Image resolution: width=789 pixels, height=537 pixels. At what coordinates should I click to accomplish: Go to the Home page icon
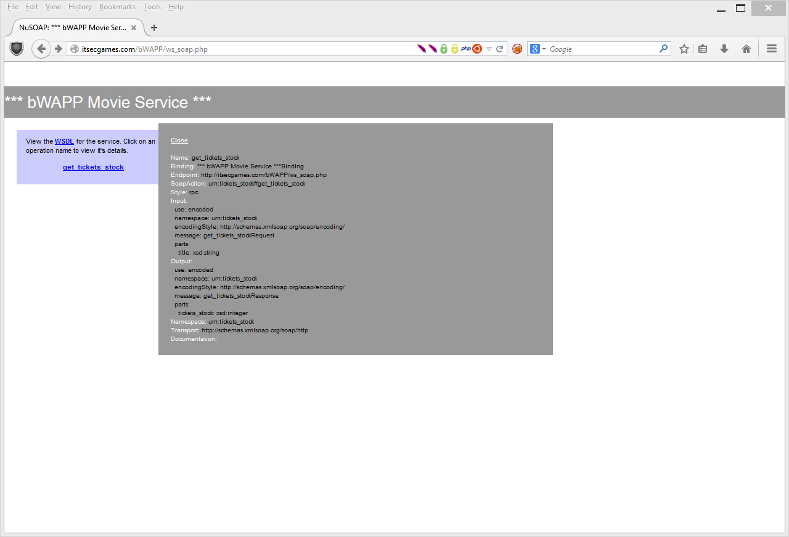point(746,49)
